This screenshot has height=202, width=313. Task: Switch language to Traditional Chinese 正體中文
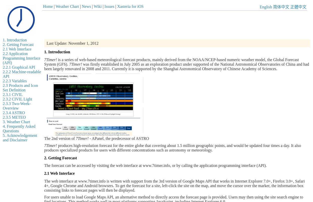298,7
